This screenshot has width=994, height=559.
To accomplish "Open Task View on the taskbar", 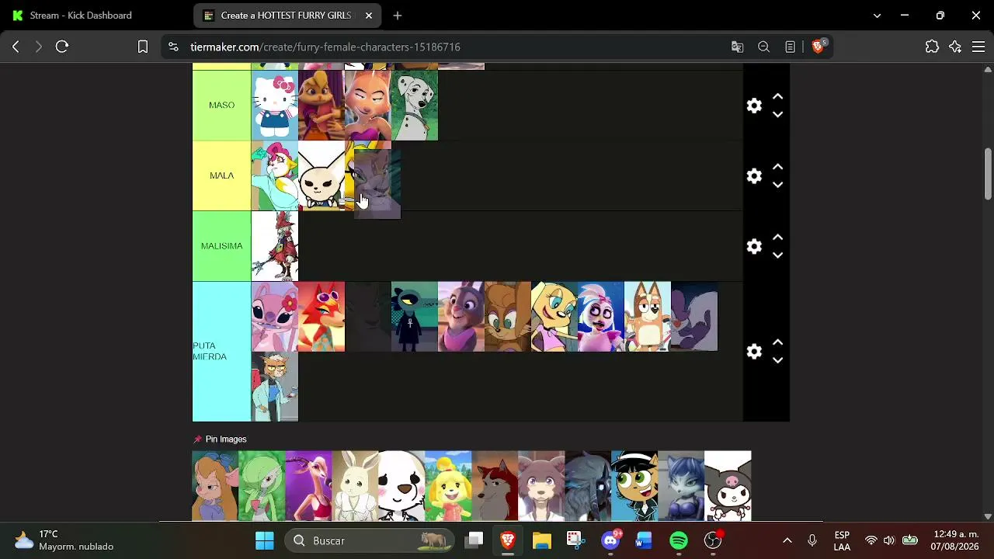I will (x=474, y=540).
